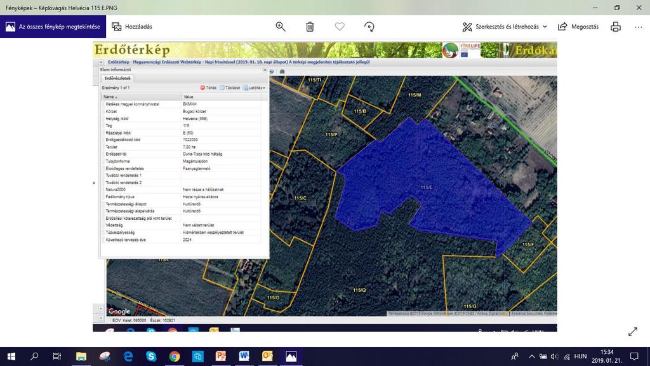Rotate the photo with the rotate icon
Viewport: 650px width, 366px height.
coord(369,27)
